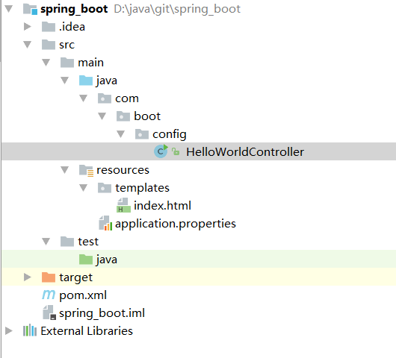Select the pom.xml file name
The image size is (396, 358).
(83, 295)
